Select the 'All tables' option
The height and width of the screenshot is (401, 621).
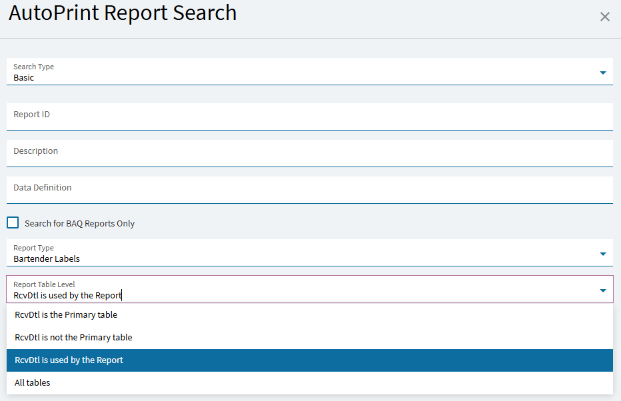point(33,382)
